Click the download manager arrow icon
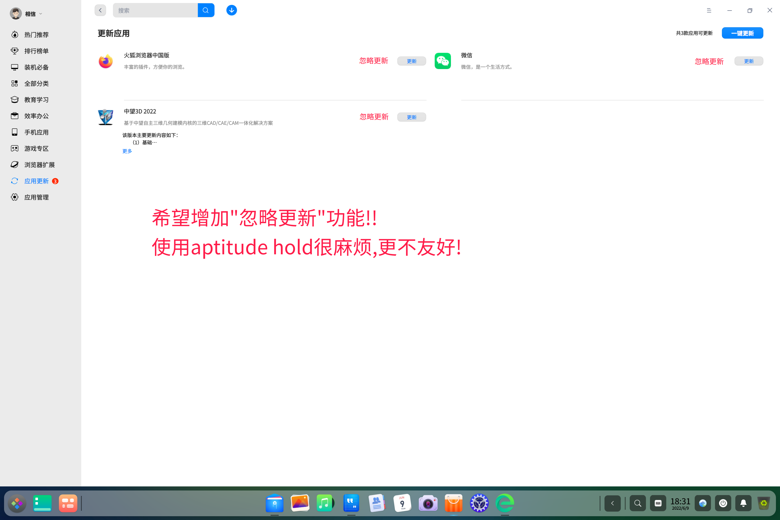780x520 pixels. [x=232, y=10]
